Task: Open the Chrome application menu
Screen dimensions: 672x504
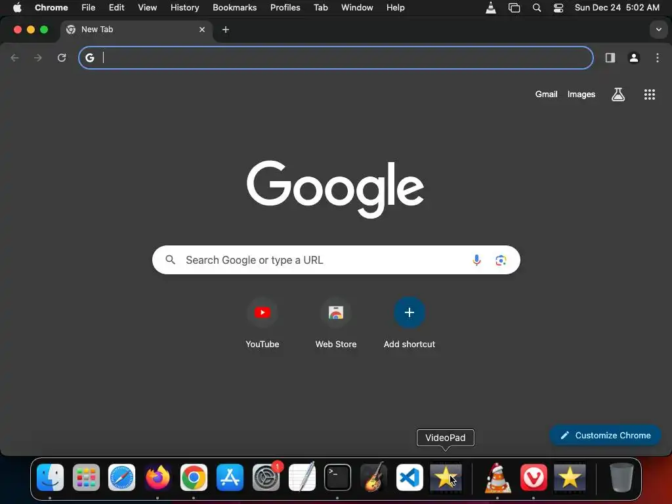Action: pyautogui.click(x=51, y=8)
